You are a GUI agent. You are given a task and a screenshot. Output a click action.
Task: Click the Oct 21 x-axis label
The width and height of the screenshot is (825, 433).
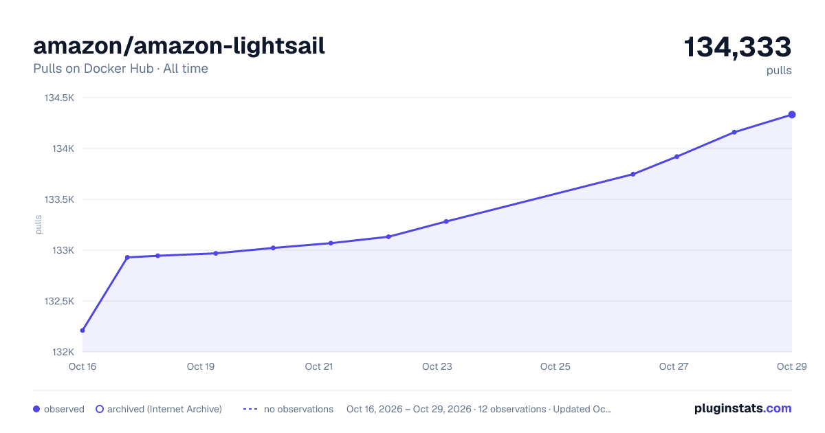pyautogui.click(x=319, y=367)
